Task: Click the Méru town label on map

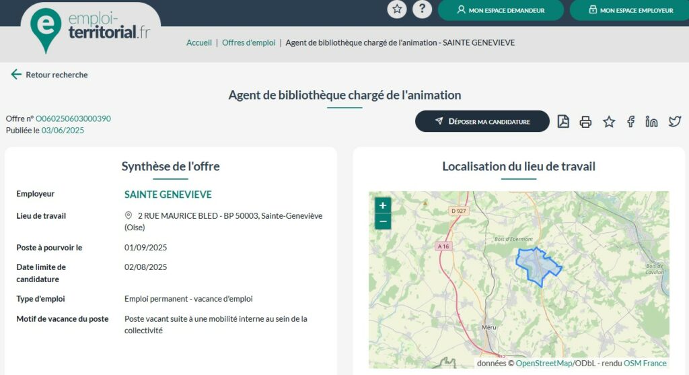Action: pos(488,327)
